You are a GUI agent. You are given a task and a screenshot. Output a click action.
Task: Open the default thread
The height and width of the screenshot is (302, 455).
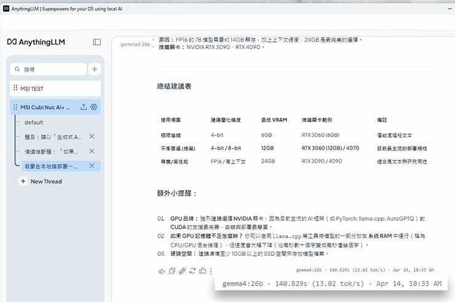(x=34, y=122)
